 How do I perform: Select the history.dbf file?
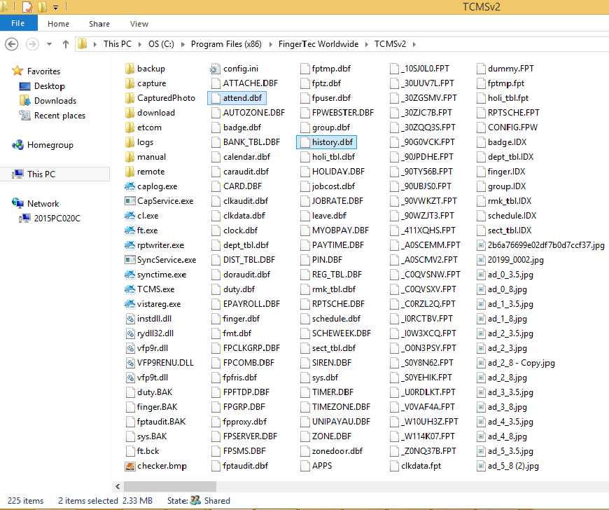326,142
